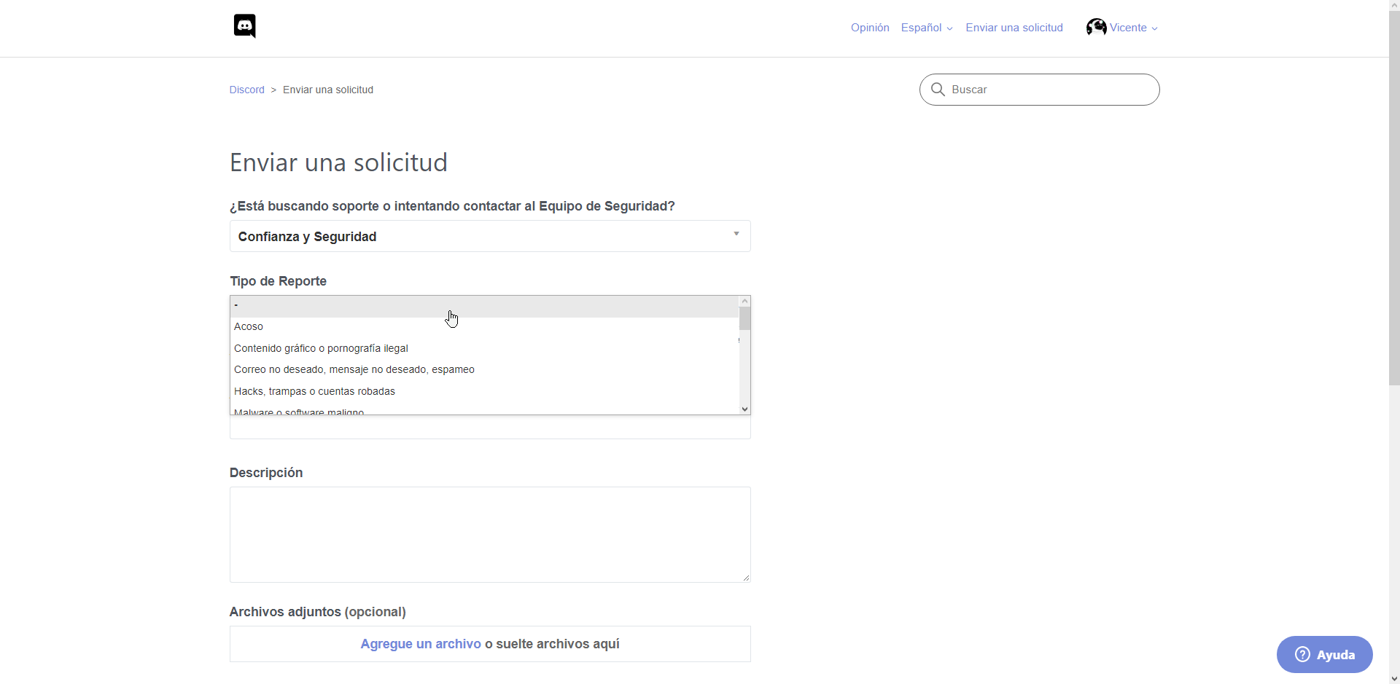Screen dimensions: 1400x684
Task: Open the Confianza y Seguridad dropdown
Action: [490, 236]
